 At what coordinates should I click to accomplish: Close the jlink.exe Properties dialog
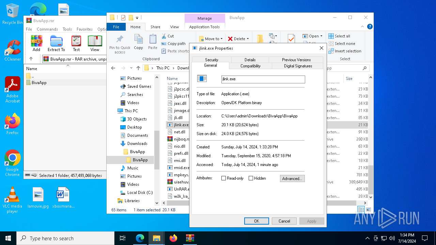[x=321, y=48]
